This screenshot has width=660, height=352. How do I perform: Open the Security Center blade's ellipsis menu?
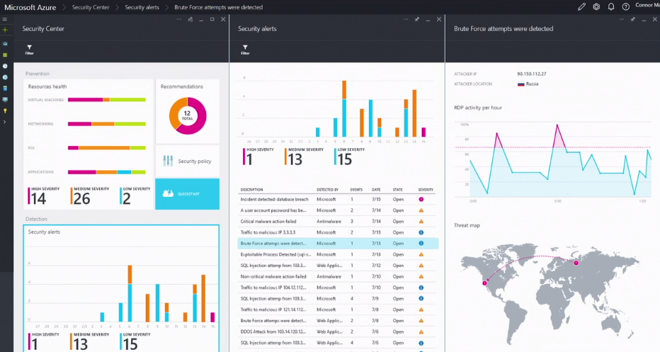(178, 19)
